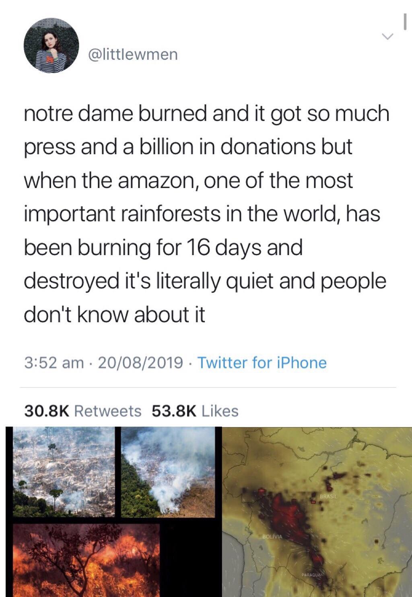View the 53.8K Likes list
Screen dimensions: 412x597
coord(195,411)
